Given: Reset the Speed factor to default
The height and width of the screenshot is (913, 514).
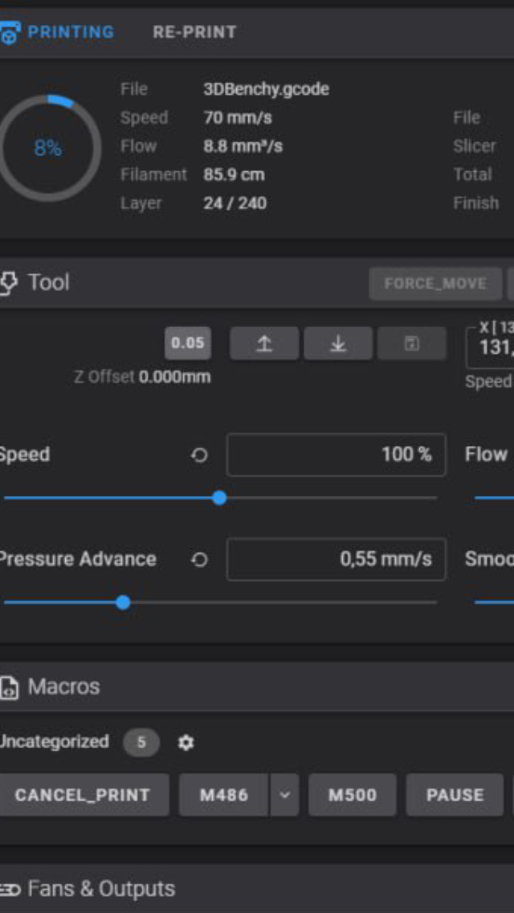Looking at the screenshot, I should coord(199,455).
